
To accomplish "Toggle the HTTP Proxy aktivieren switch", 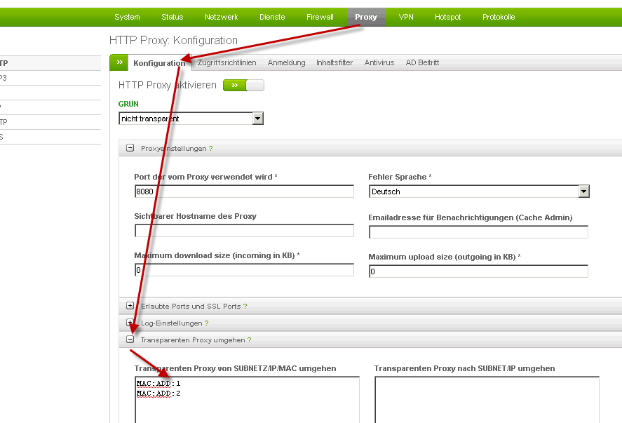I will (243, 86).
